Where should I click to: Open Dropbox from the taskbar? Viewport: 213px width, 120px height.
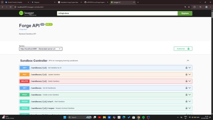click(x=109, y=117)
